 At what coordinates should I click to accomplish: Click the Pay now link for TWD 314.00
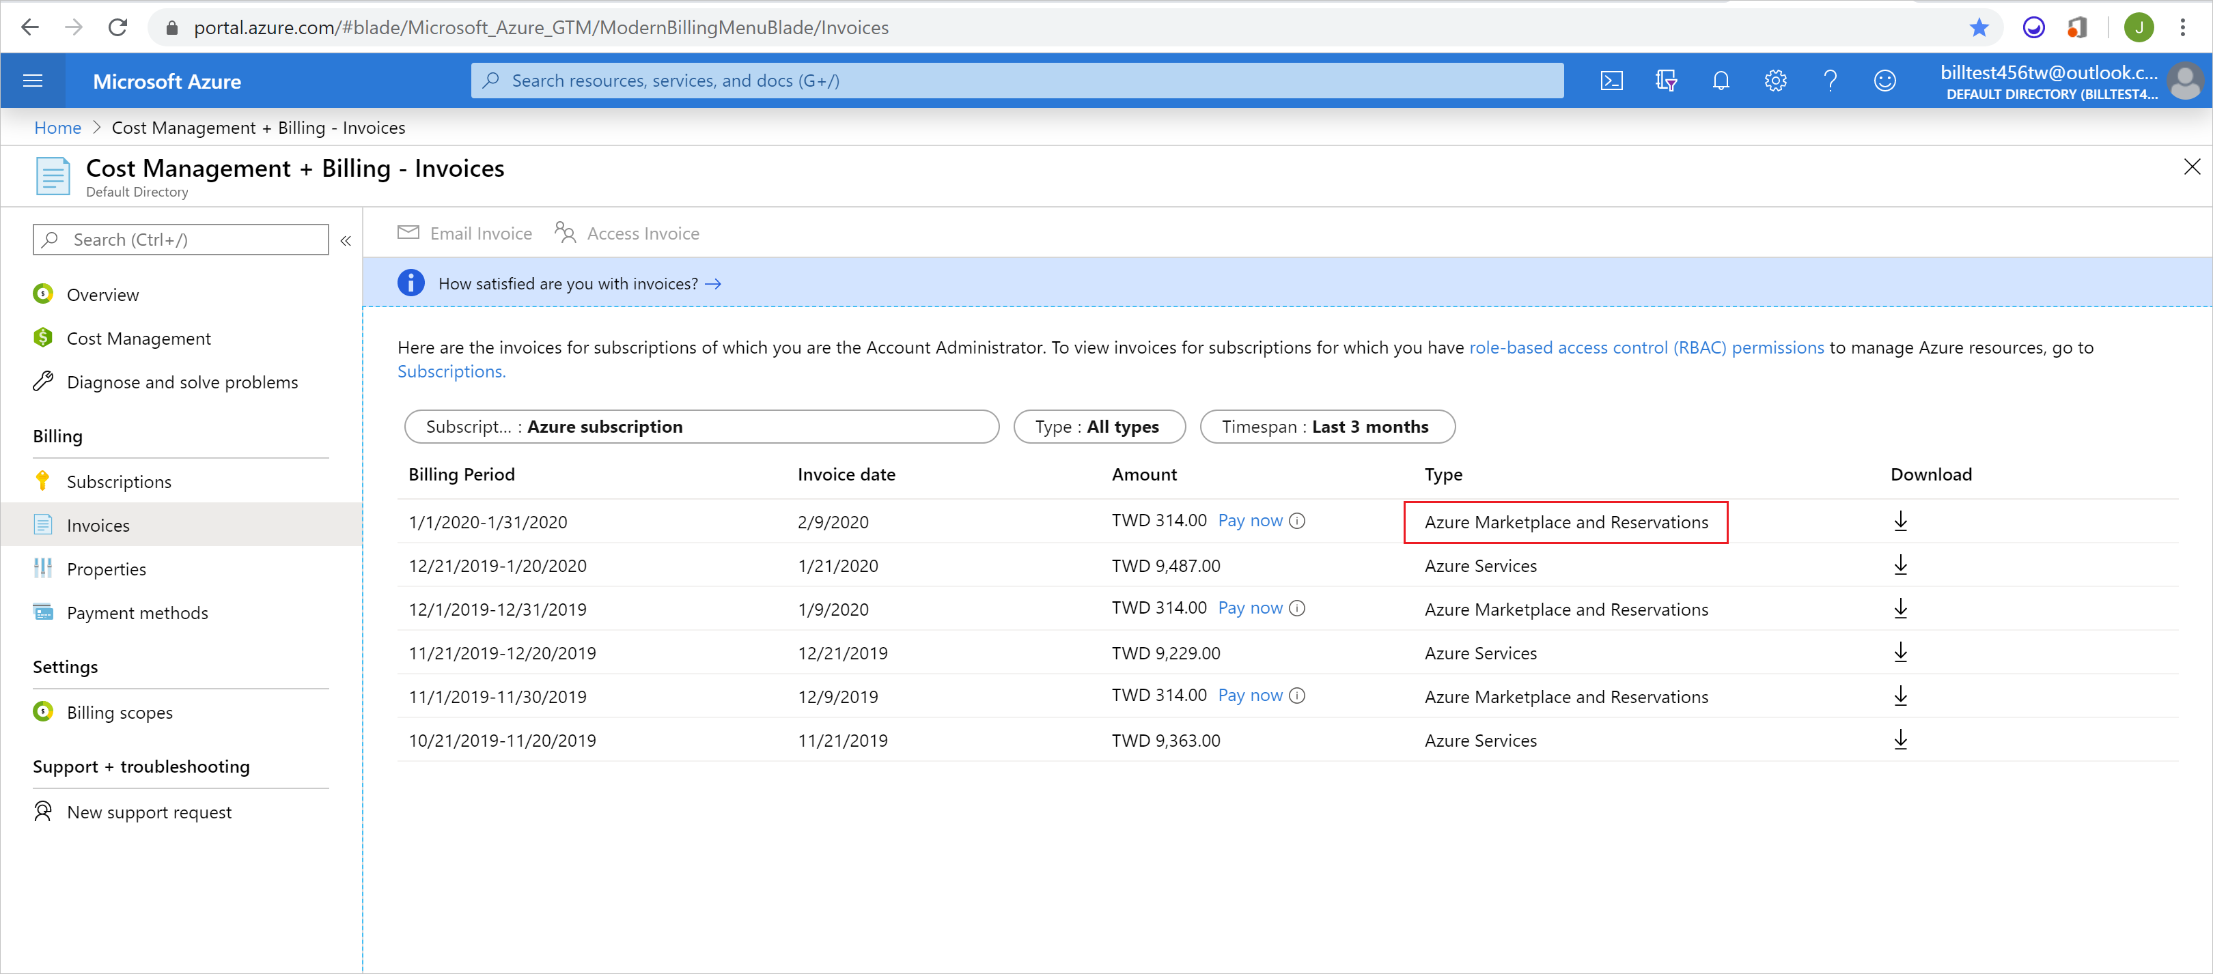pyautogui.click(x=1249, y=520)
